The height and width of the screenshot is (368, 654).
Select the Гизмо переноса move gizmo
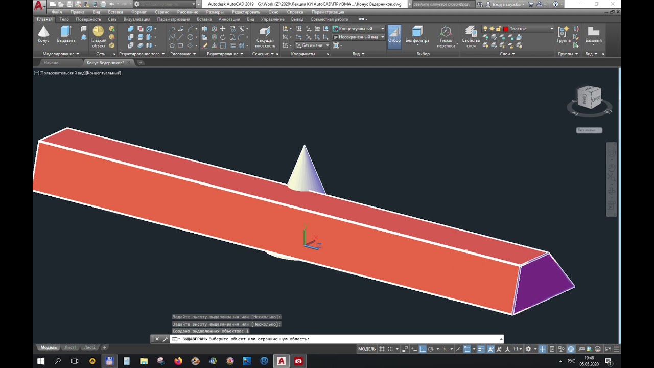pos(446,37)
